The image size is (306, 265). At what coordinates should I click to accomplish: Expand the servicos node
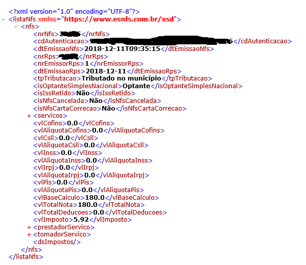[x=29, y=116]
